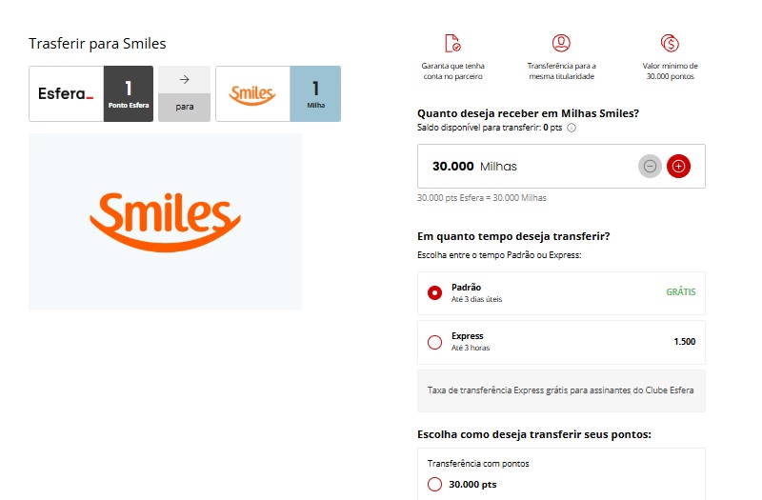Image resolution: width=762 pixels, height=500 pixels.
Task: Click the 'para' label box
Action: tap(184, 108)
